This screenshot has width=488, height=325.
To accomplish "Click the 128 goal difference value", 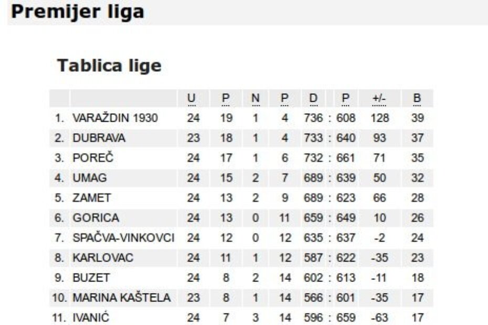I will pos(379,118).
